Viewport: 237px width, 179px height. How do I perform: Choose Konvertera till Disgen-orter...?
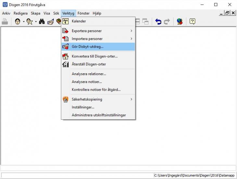[98, 56]
